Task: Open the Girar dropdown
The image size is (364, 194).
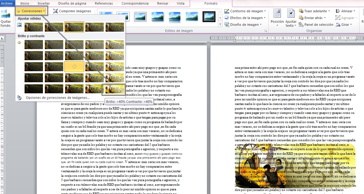Action: coord(343,24)
